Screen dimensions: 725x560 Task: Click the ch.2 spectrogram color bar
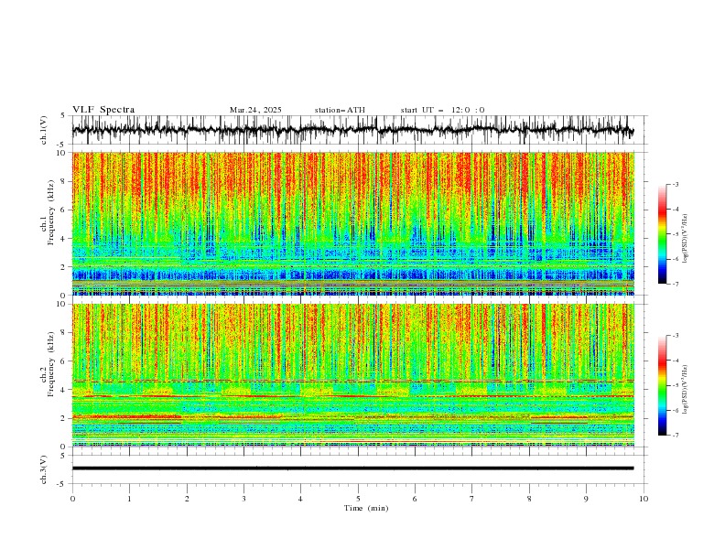click(663, 385)
